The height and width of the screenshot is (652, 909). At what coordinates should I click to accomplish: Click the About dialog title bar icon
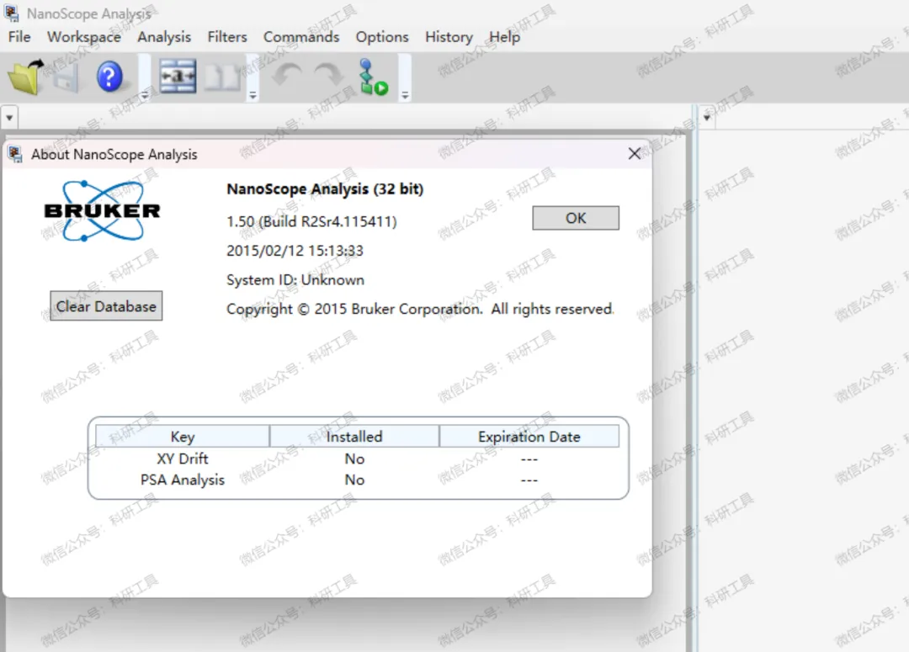tap(14, 154)
